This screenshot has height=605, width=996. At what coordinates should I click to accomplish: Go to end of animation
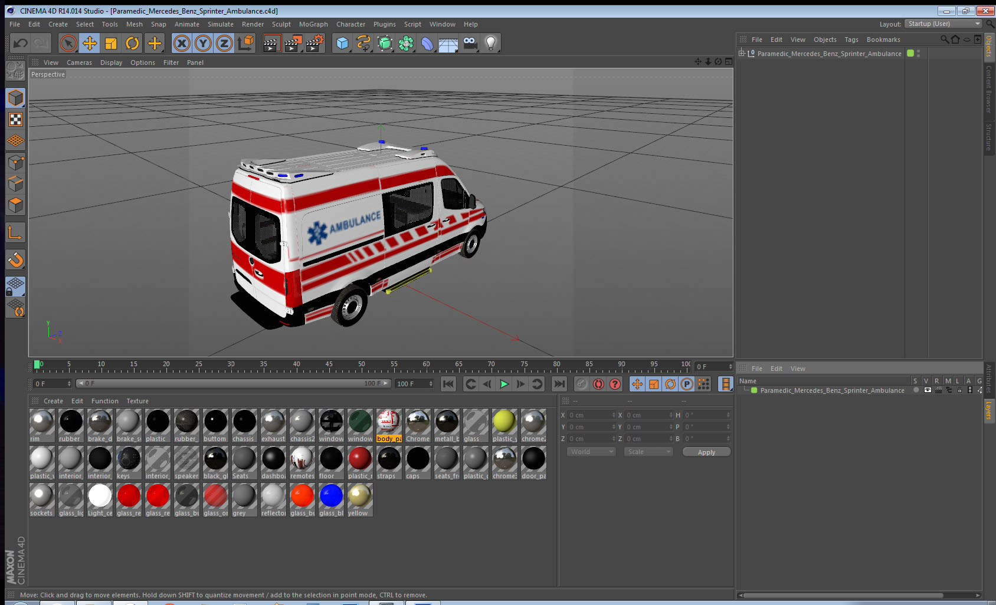click(559, 384)
